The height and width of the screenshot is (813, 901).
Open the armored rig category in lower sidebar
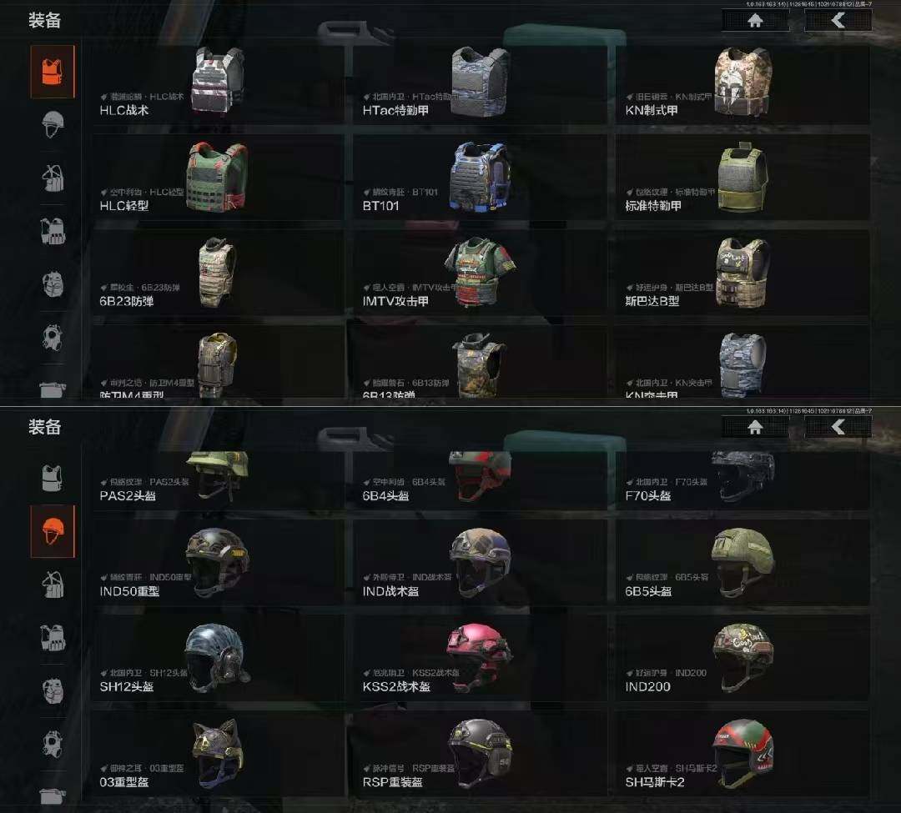(53, 637)
